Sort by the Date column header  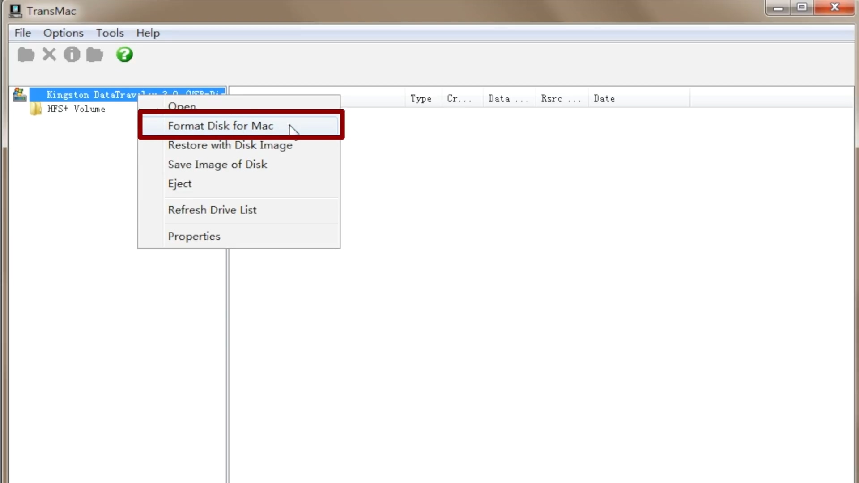point(604,99)
